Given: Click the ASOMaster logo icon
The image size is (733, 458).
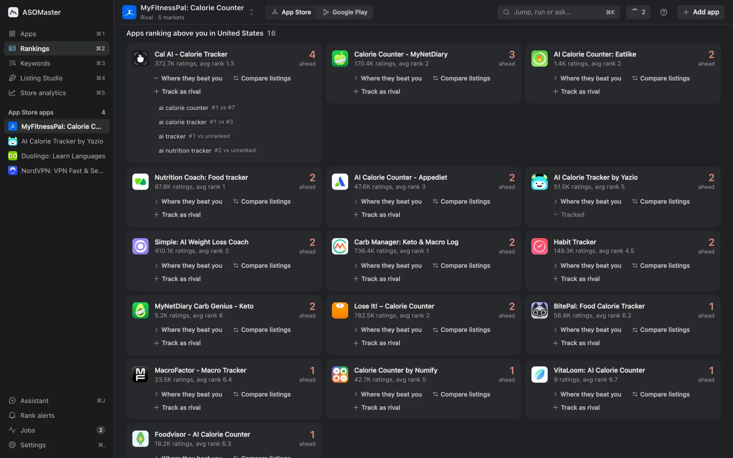Looking at the screenshot, I should [x=13, y=12].
